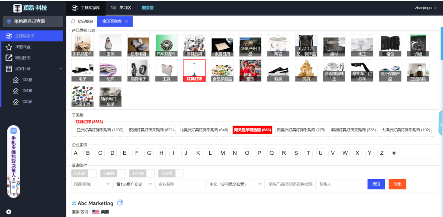Click the copy icon beside Abc Marketing
Image resolution: width=443 pixels, height=217 pixels.
coord(121,203)
